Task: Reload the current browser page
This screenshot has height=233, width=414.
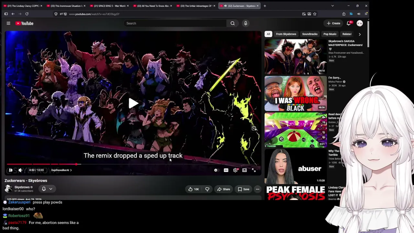Action: coord(27,14)
